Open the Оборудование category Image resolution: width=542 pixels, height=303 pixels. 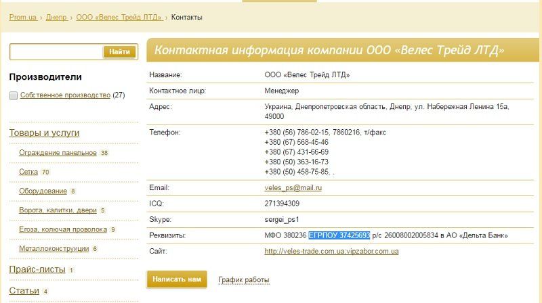(x=43, y=191)
